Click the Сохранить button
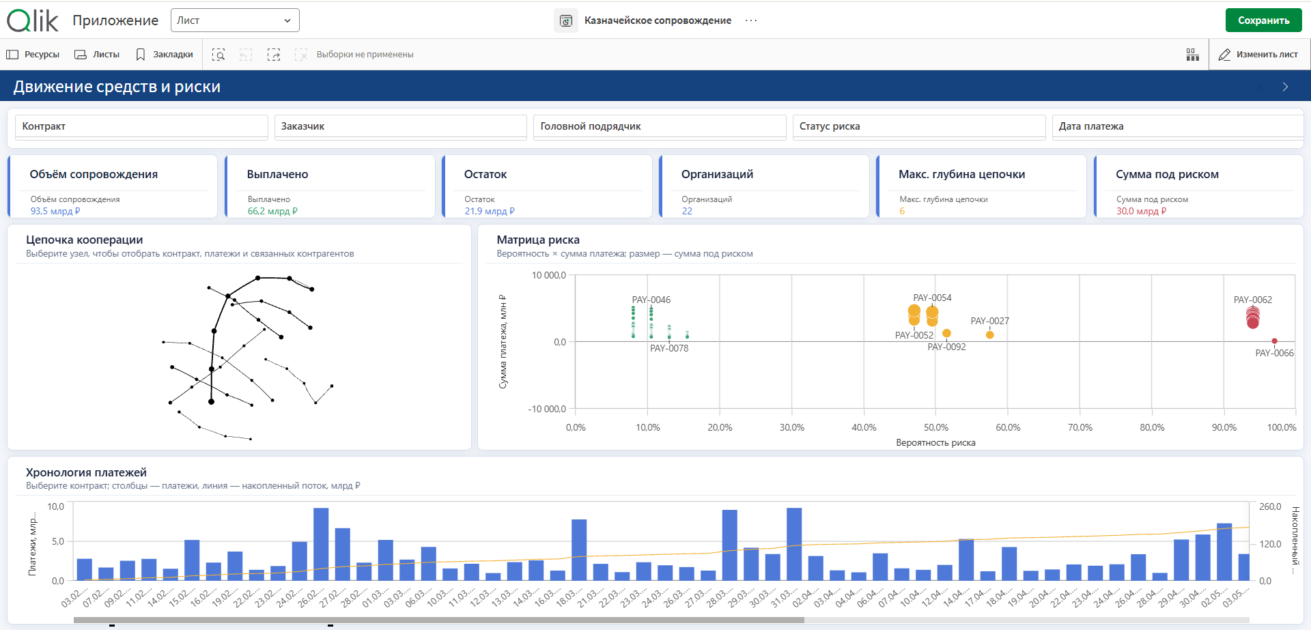1311x630 pixels. (x=1263, y=20)
